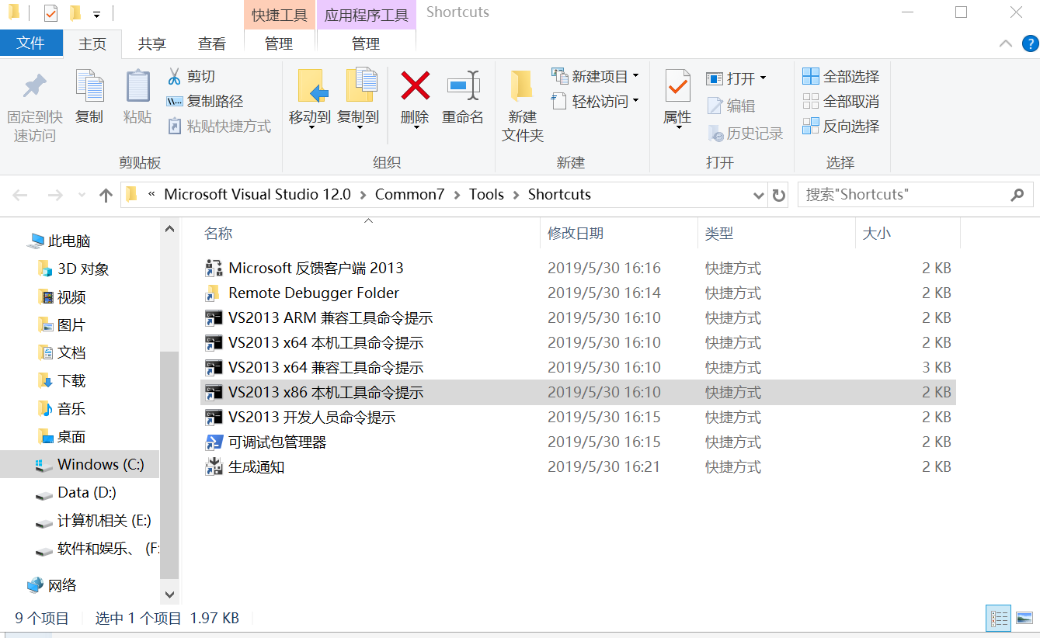Open 历史记录 (History) icon

(x=717, y=133)
